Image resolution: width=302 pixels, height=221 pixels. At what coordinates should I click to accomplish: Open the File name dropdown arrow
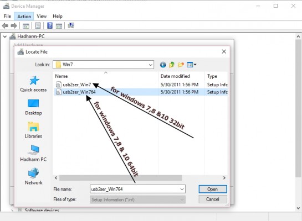click(182, 189)
